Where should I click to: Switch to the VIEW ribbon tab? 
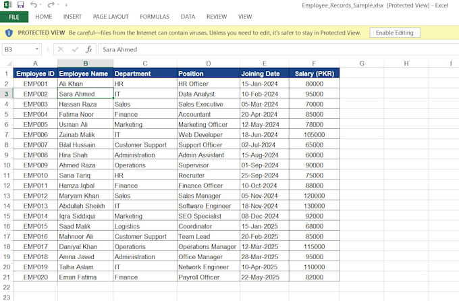click(245, 17)
